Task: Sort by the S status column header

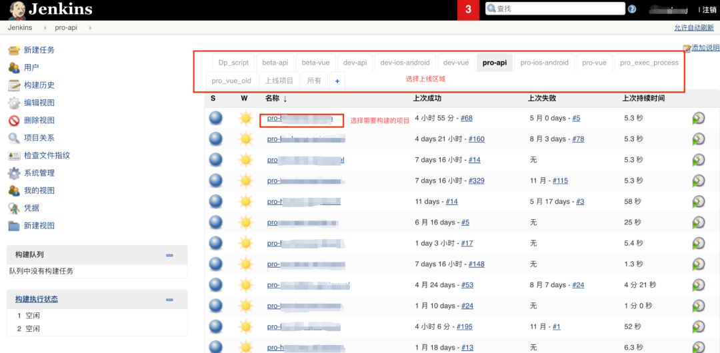Action: pos(213,98)
